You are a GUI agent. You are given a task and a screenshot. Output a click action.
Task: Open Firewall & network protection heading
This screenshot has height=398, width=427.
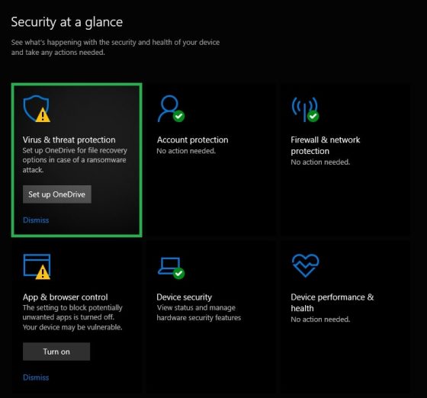326,146
